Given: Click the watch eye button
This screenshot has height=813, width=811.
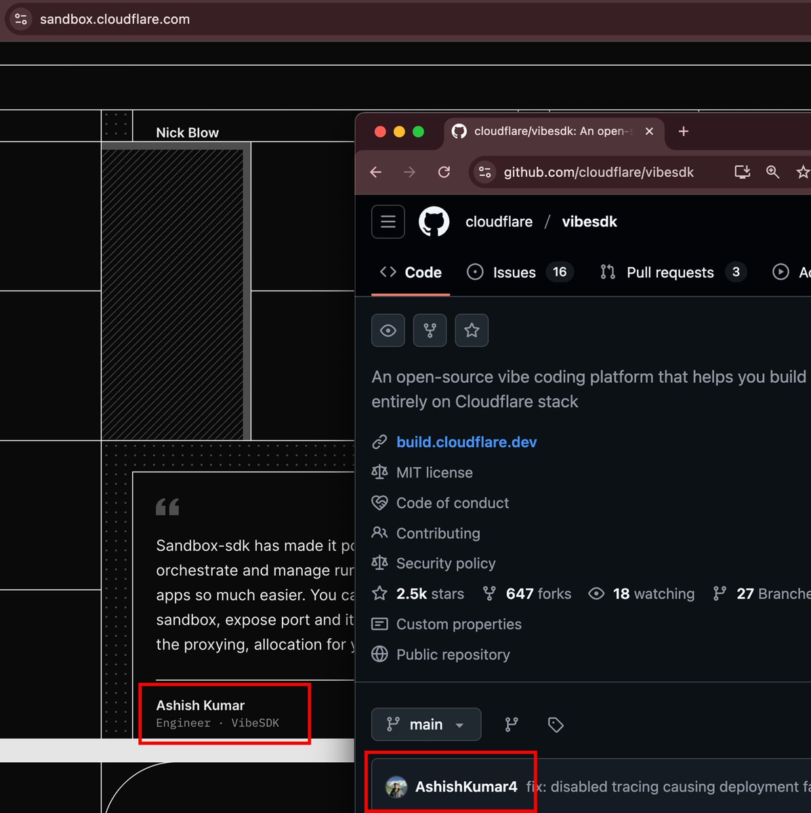Looking at the screenshot, I should click(388, 331).
